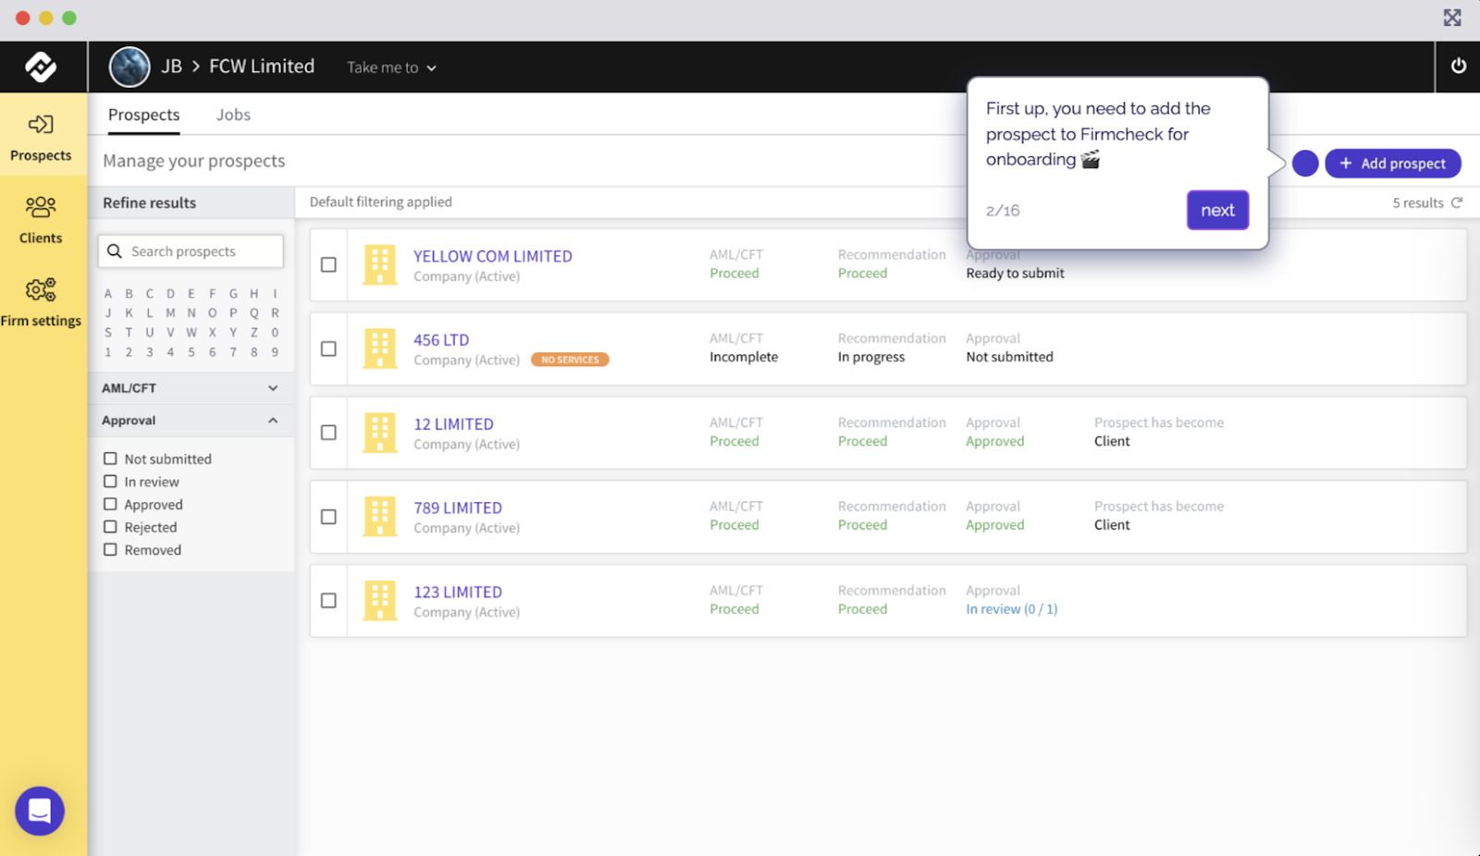Screen dimensions: 1480x856
Task: Open the Take me to dropdown
Action: 390,67
